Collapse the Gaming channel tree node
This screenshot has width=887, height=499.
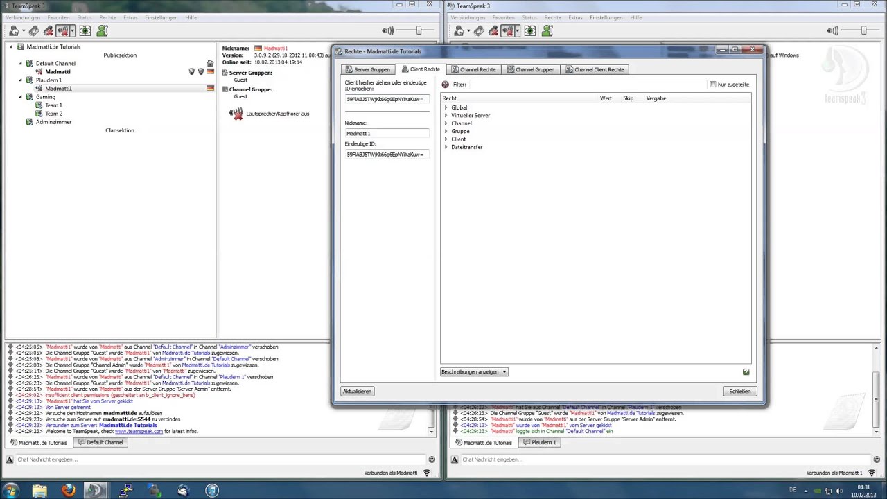[20, 97]
